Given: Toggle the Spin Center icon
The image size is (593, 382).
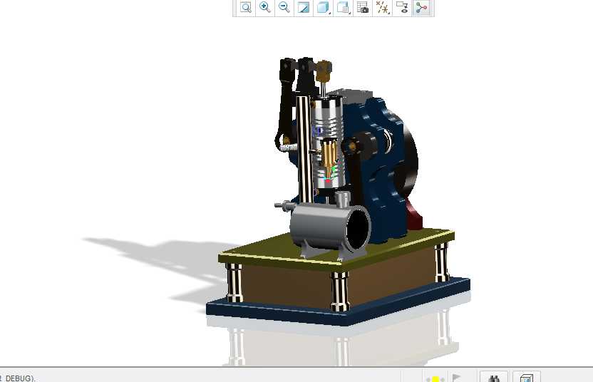Looking at the screenshot, I should (421, 7).
